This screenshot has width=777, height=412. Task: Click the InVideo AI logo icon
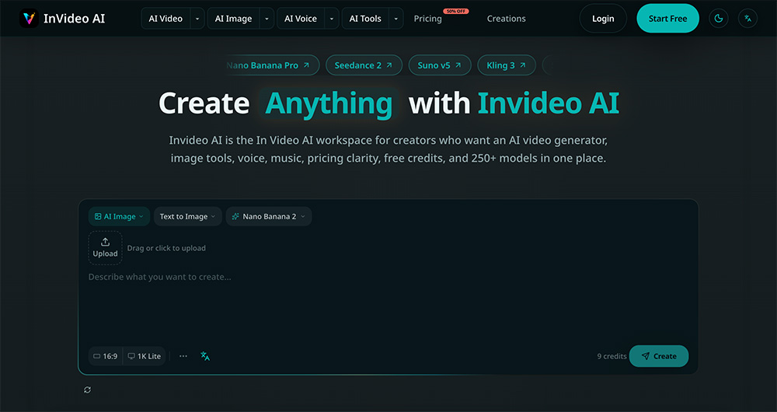pyautogui.click(x=29, y=19)
